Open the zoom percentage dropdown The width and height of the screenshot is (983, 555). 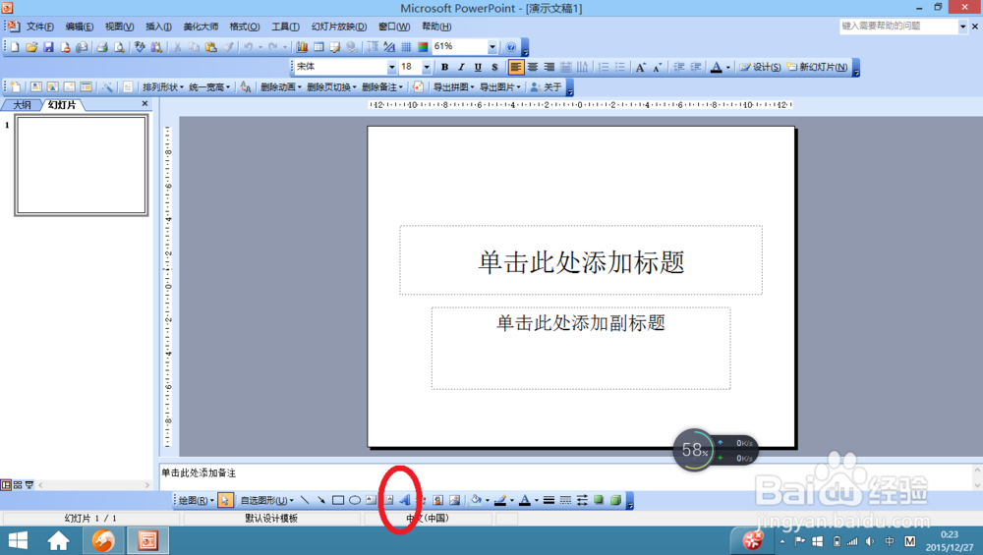click(x=492, y=47)
